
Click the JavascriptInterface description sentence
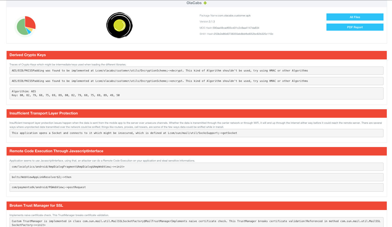pyautogui.click(x=102, y=161)
